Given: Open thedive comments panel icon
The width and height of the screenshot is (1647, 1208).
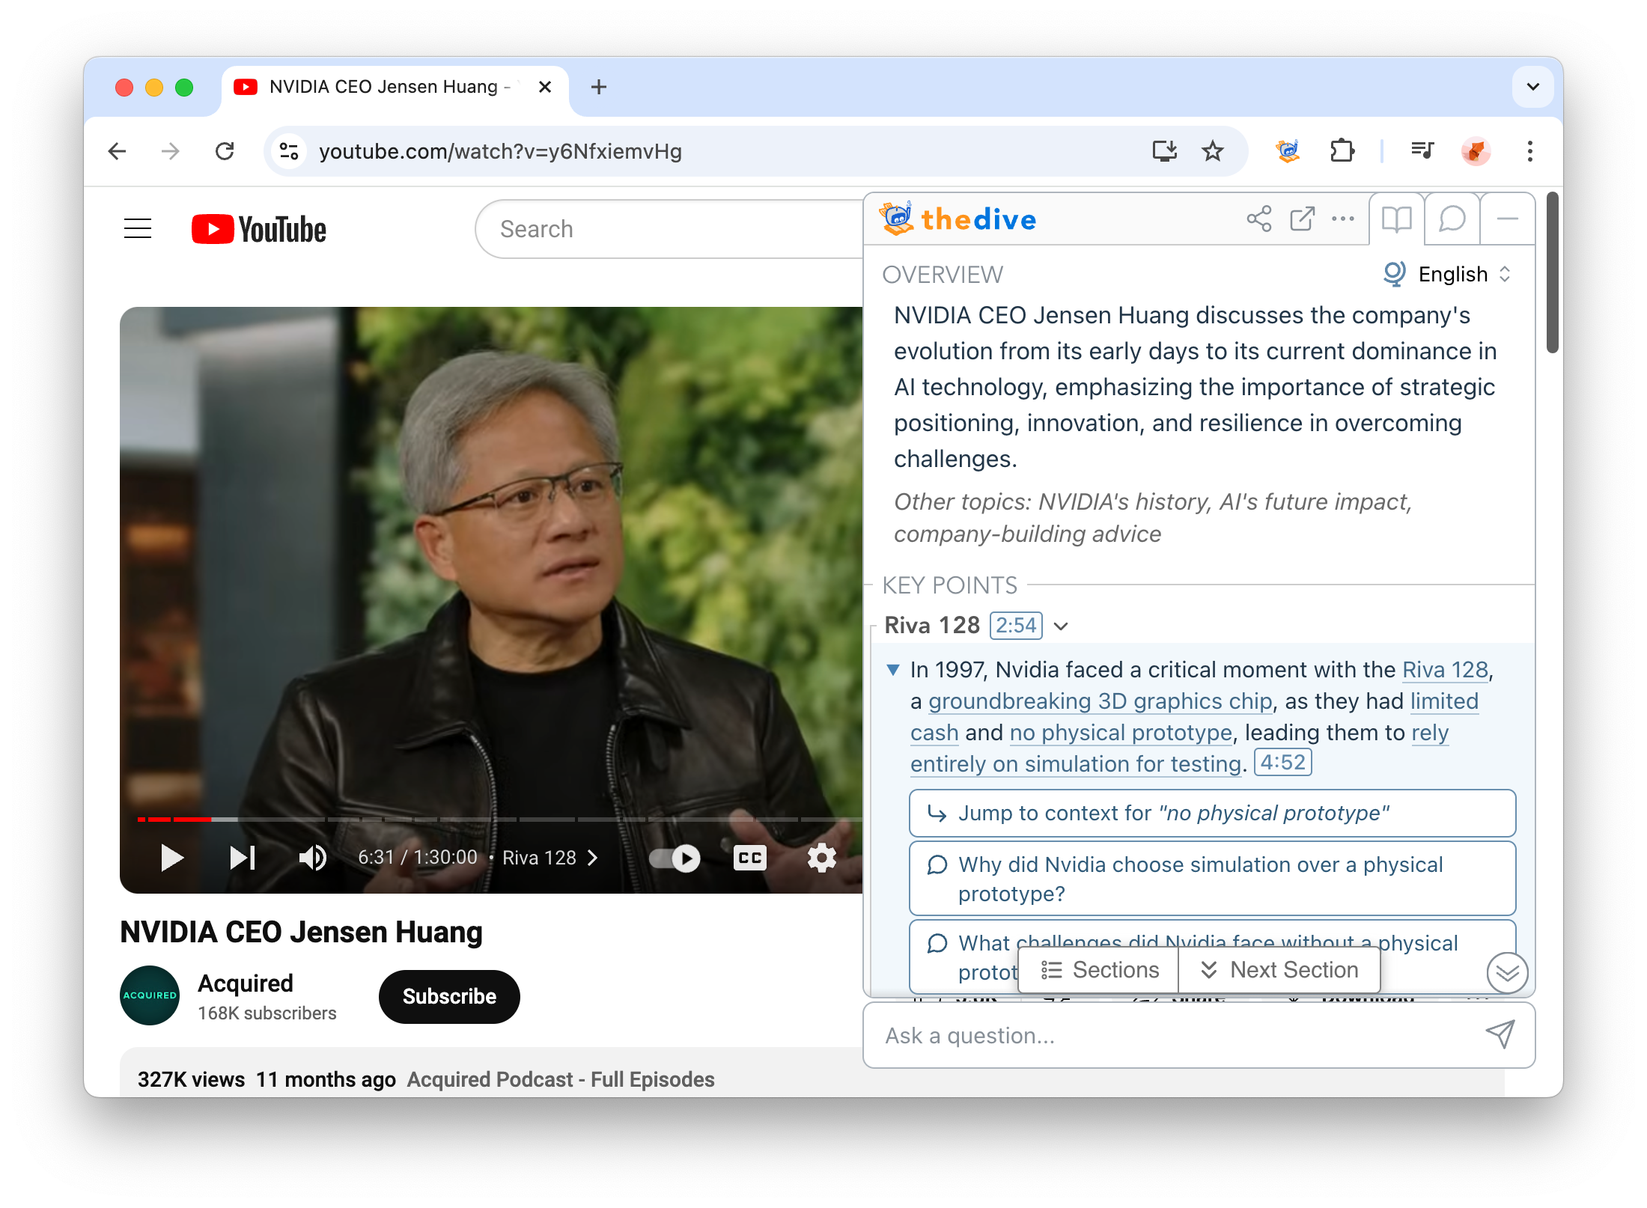Looking at the screenshot, I should click(1452, 219).
